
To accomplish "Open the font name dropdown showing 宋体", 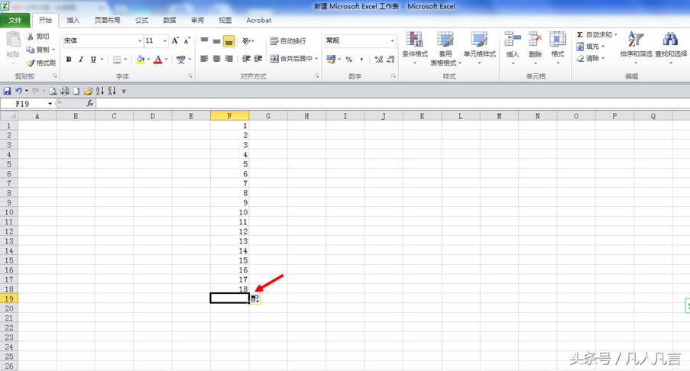I will point(140,41).
